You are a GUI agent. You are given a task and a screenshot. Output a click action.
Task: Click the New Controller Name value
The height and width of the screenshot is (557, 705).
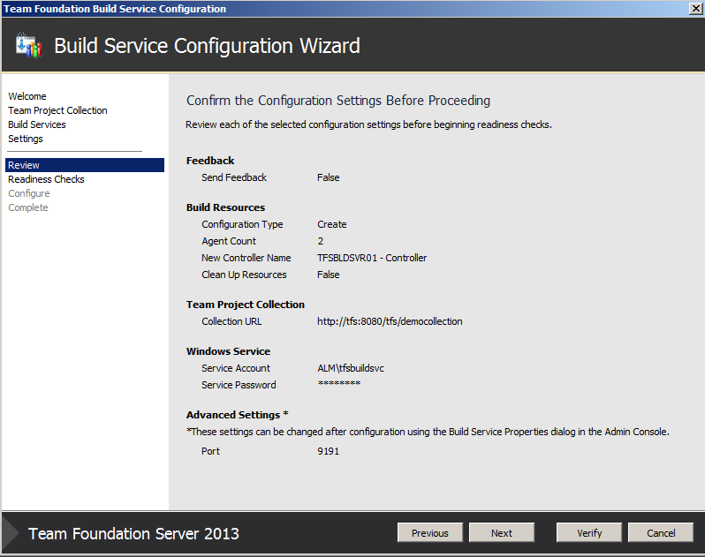pos(372,258)
